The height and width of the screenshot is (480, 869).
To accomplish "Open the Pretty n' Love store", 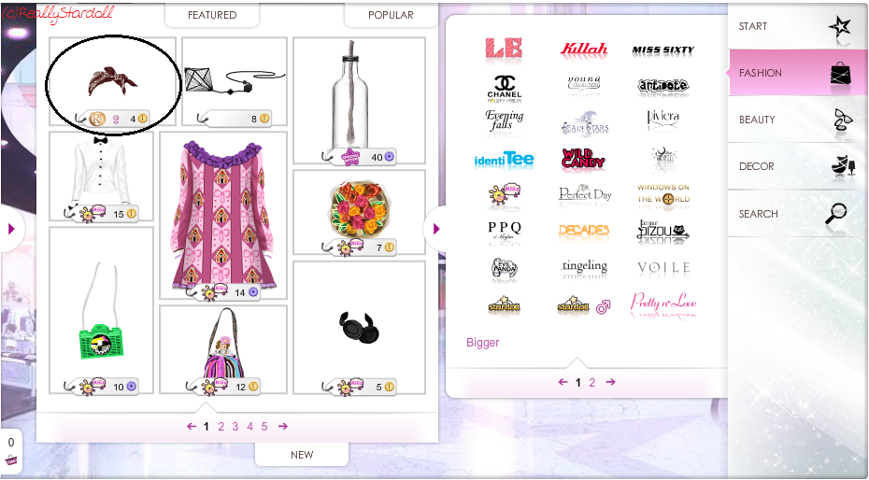I will coord(662,304).
